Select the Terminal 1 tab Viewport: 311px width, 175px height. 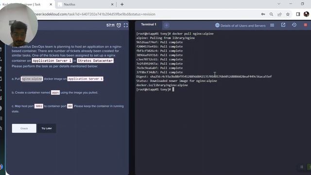click(149, 25)
